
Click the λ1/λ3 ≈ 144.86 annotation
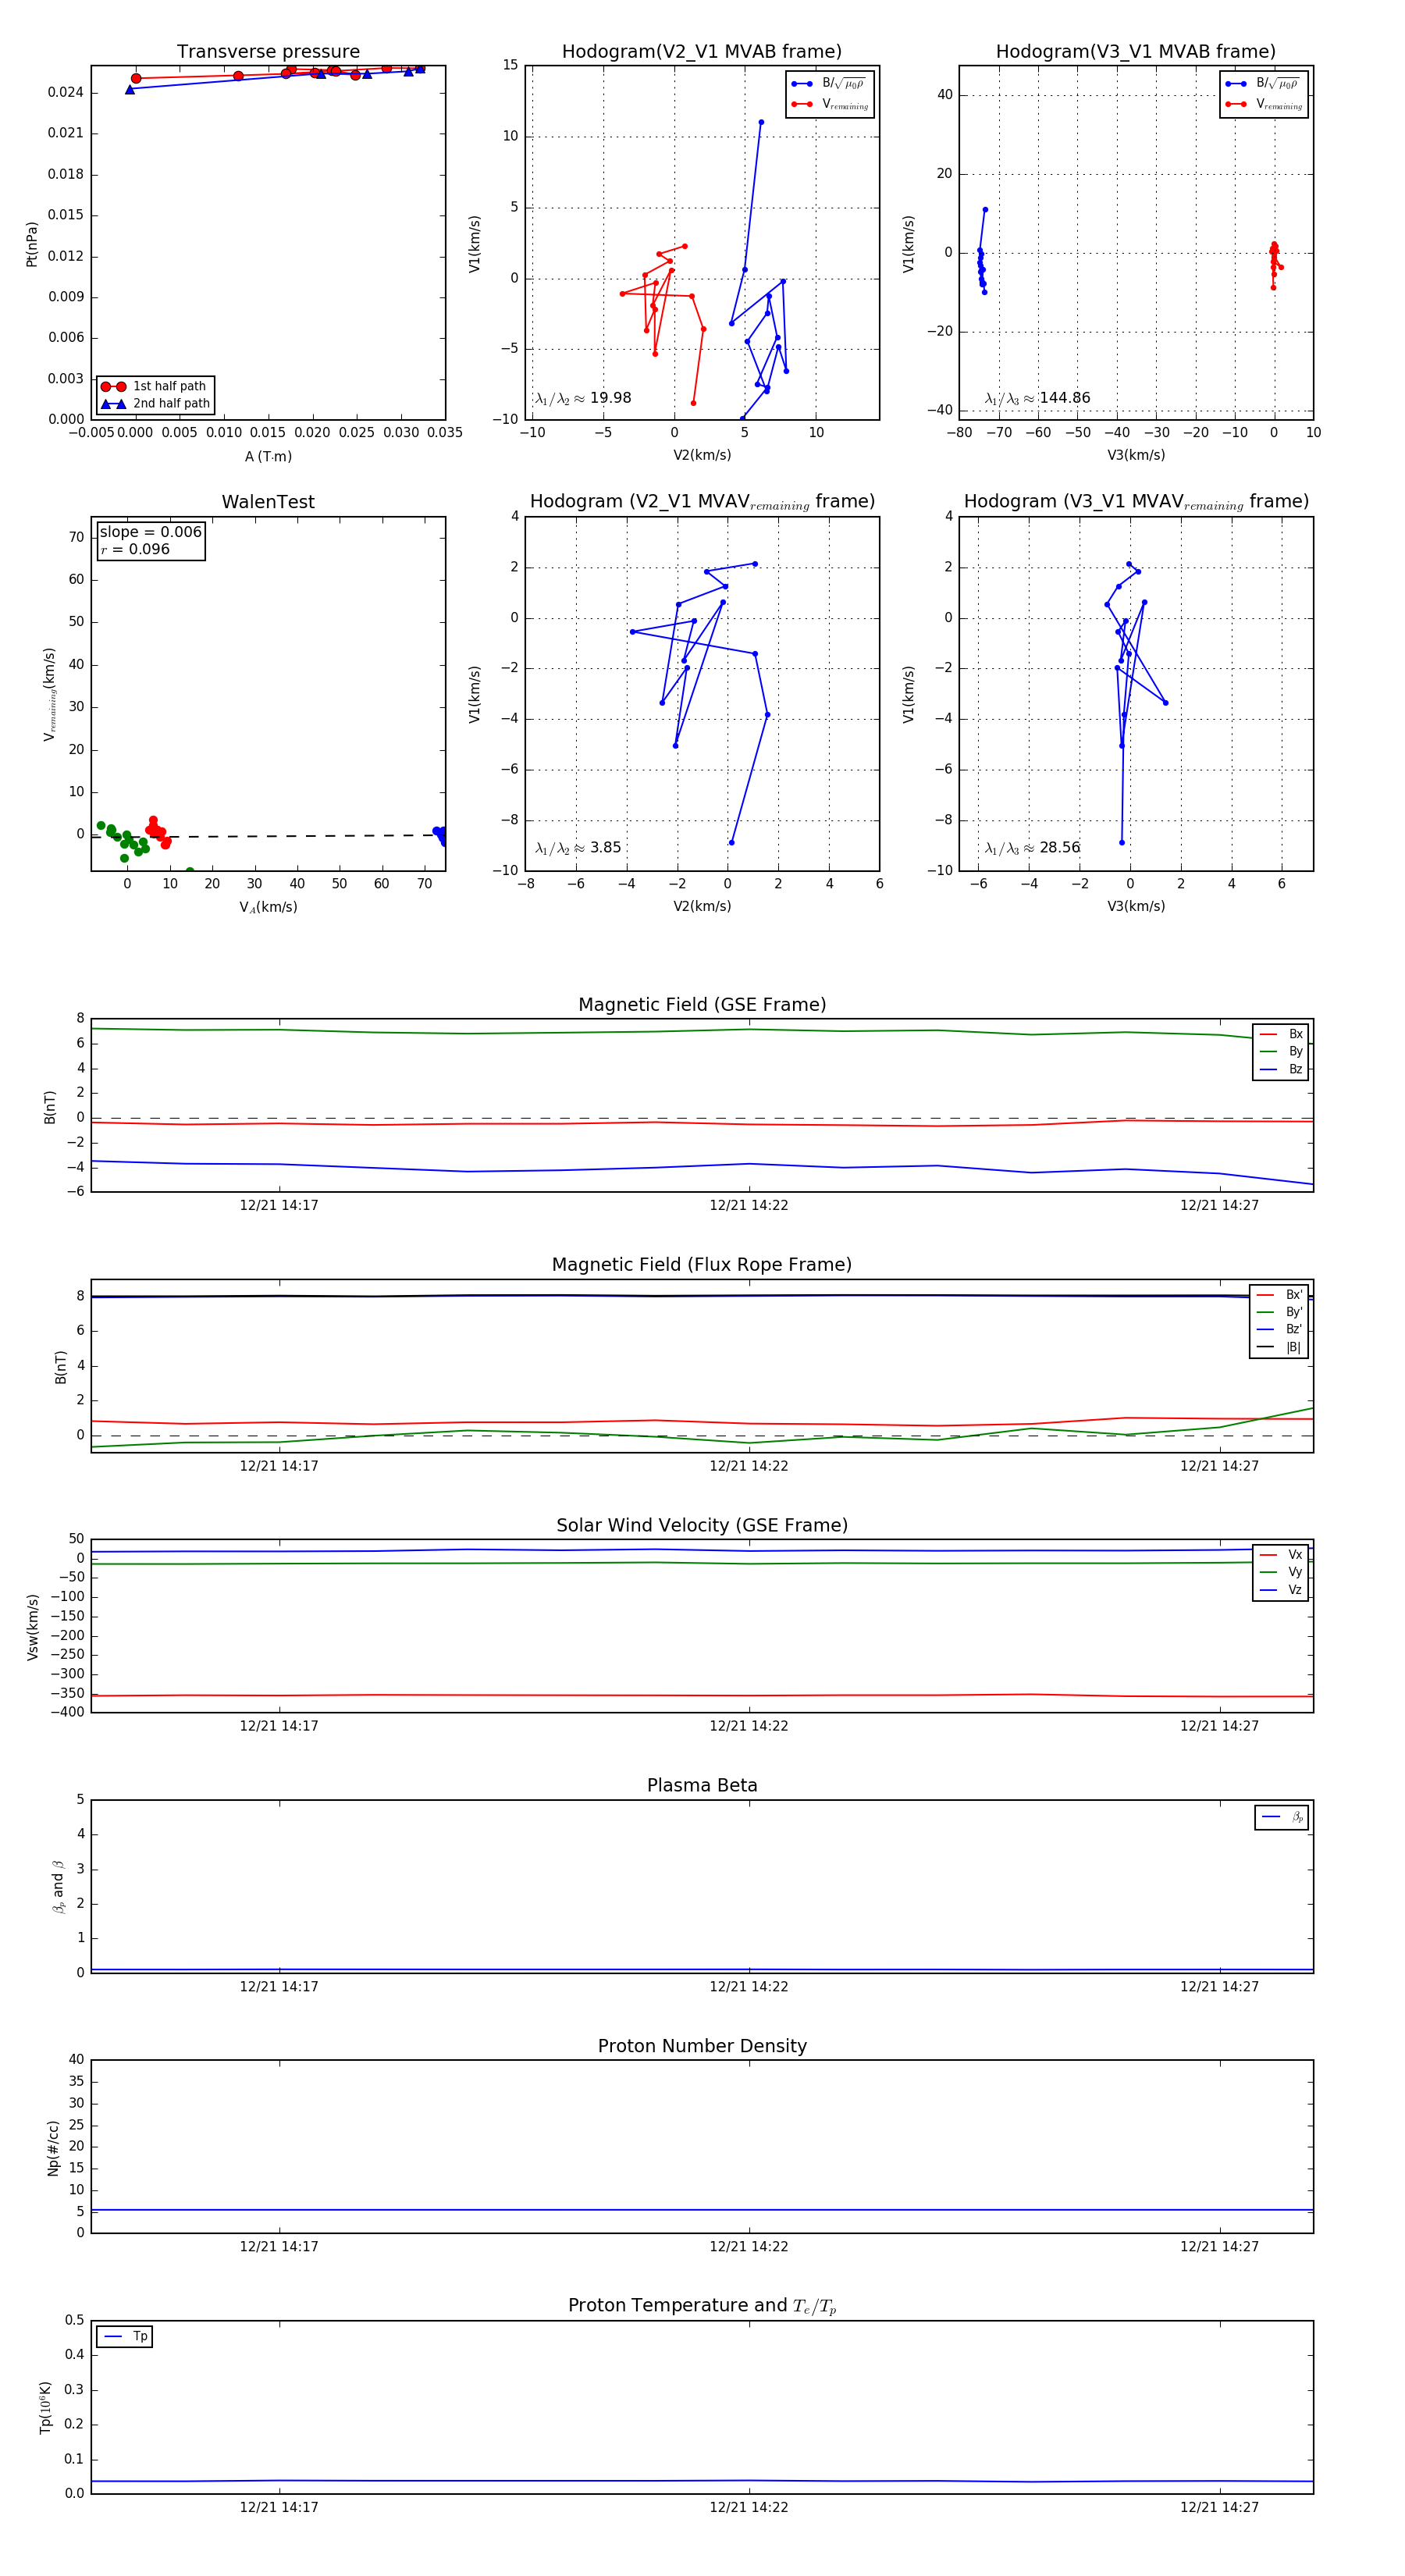pos(1037,398)
